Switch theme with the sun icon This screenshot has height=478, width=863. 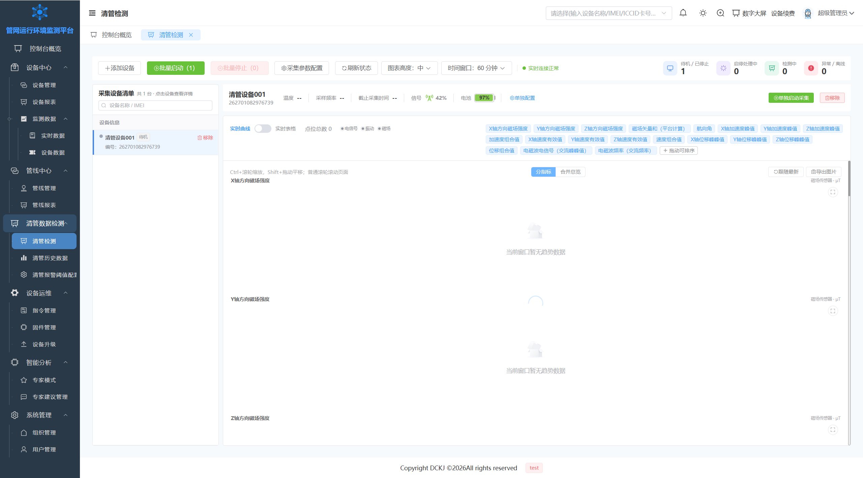703,13
